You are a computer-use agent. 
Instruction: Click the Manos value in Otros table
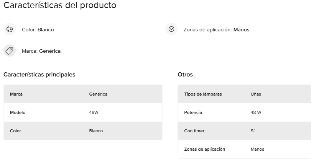coord(257,149)
